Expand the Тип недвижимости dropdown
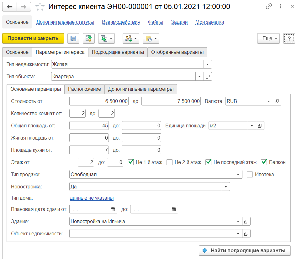Viewport: 297px width, 261px height. (x=208, y=64)
